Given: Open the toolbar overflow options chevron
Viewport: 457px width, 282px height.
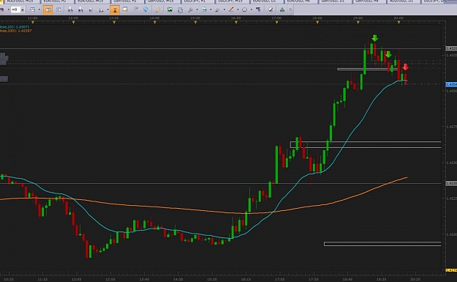Looking at the screenshot, I should (x=290, y=10).
